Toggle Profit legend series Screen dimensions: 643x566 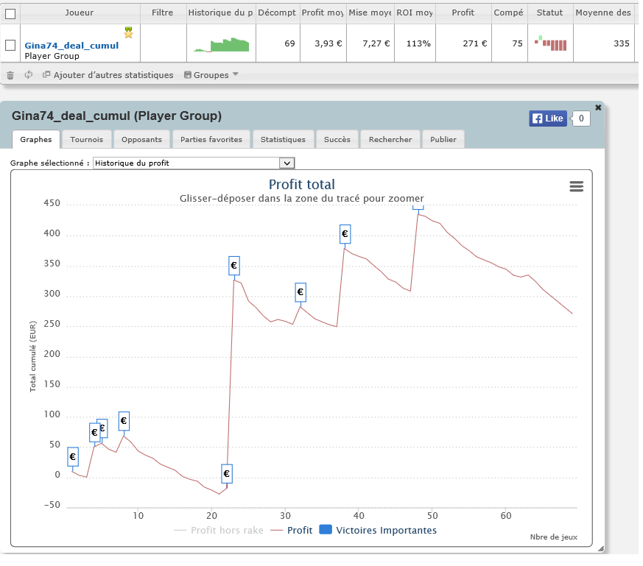[292, 531]
